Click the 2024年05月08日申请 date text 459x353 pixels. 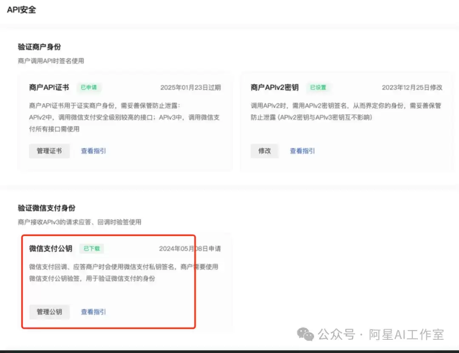190,249
